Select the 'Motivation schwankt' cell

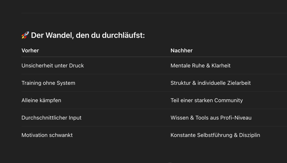47,135
